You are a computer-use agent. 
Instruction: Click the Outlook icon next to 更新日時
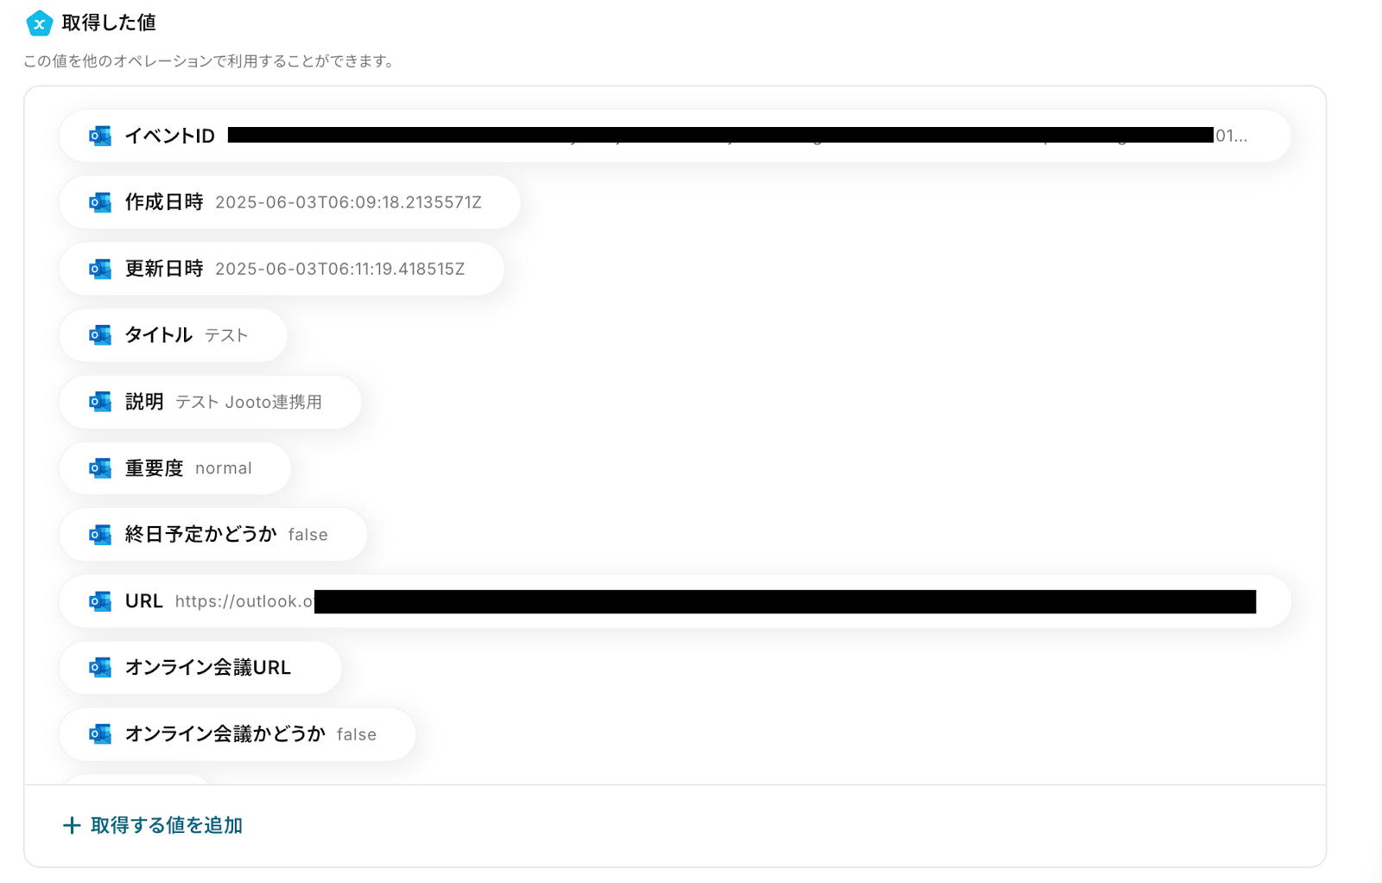100,270
